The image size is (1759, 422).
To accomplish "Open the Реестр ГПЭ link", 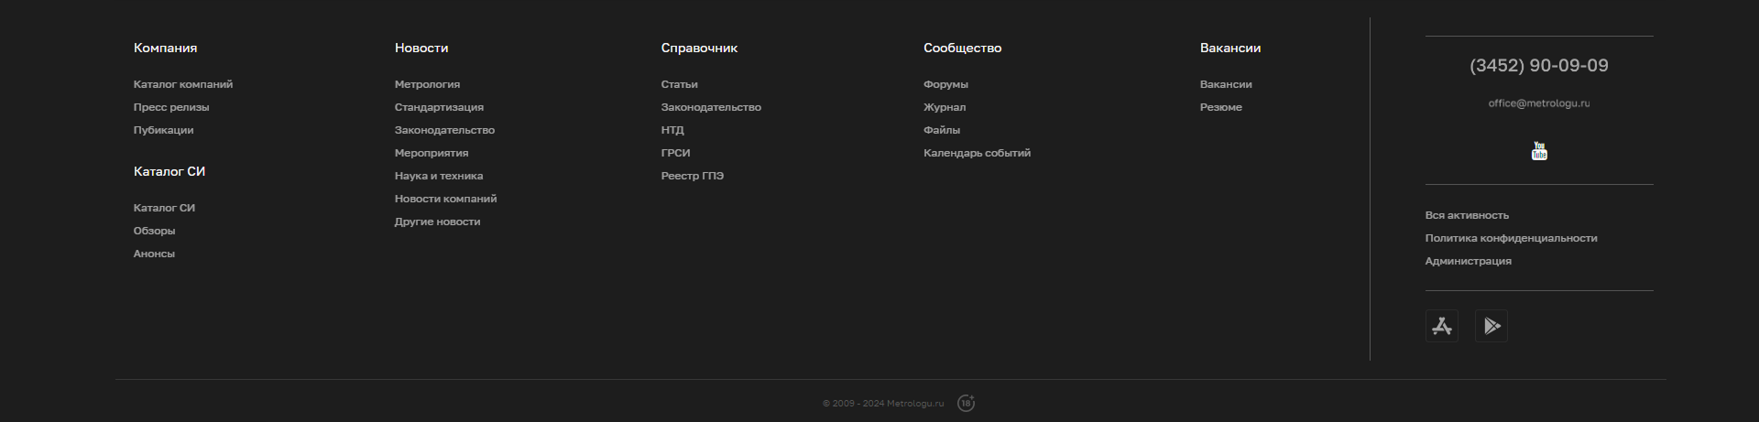I will point(692,176).
